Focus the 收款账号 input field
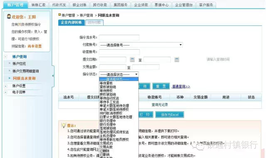This screenshot has height=158, width=266. 119,52
